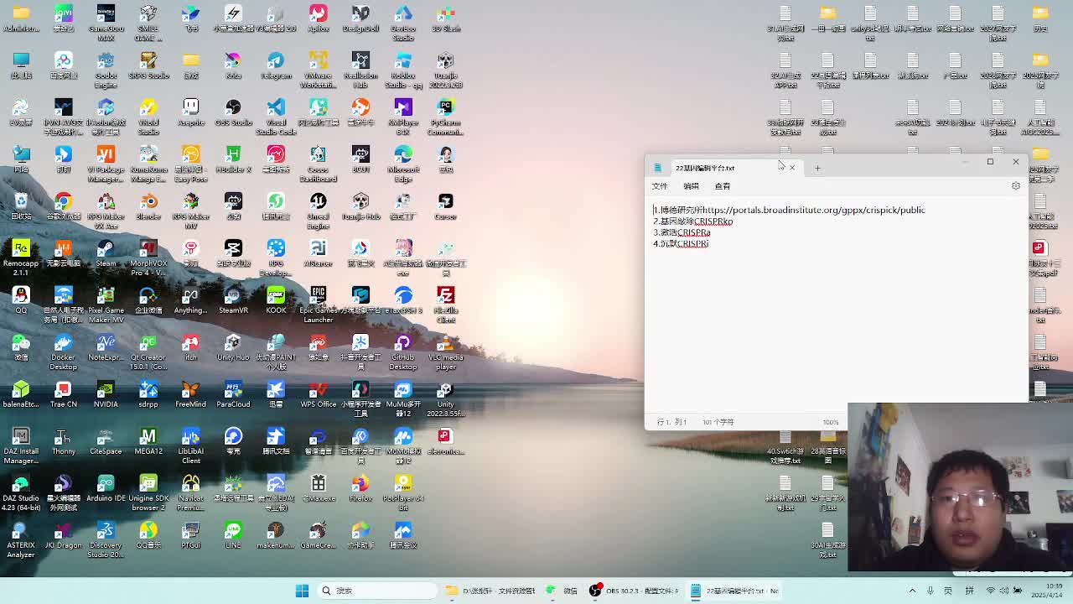This screenshot has width=1073, height=604.
Task: Open the Notepad 文件 menu
Action: 661,186
